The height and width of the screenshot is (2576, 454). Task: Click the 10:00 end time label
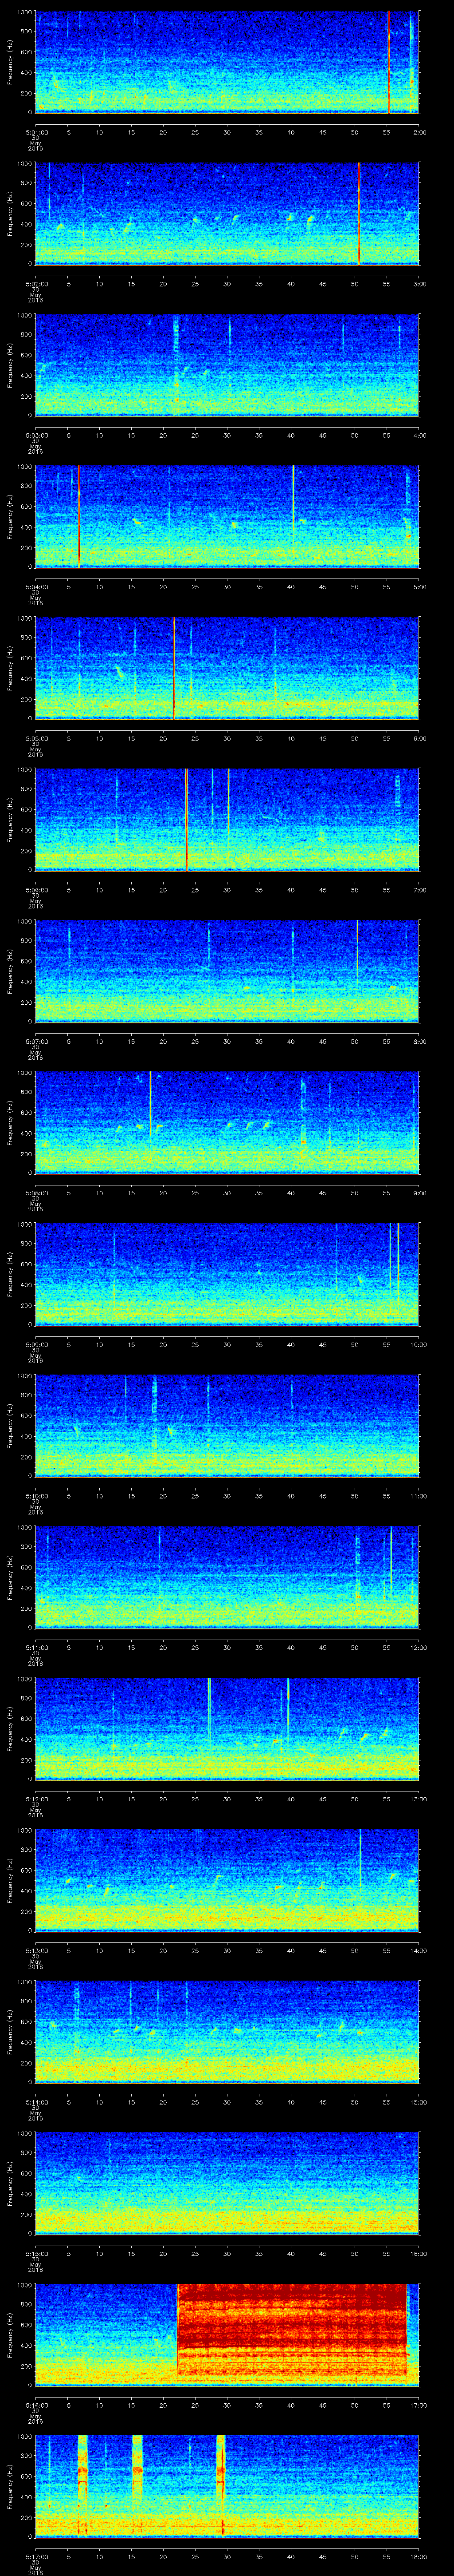(419, 1345)
